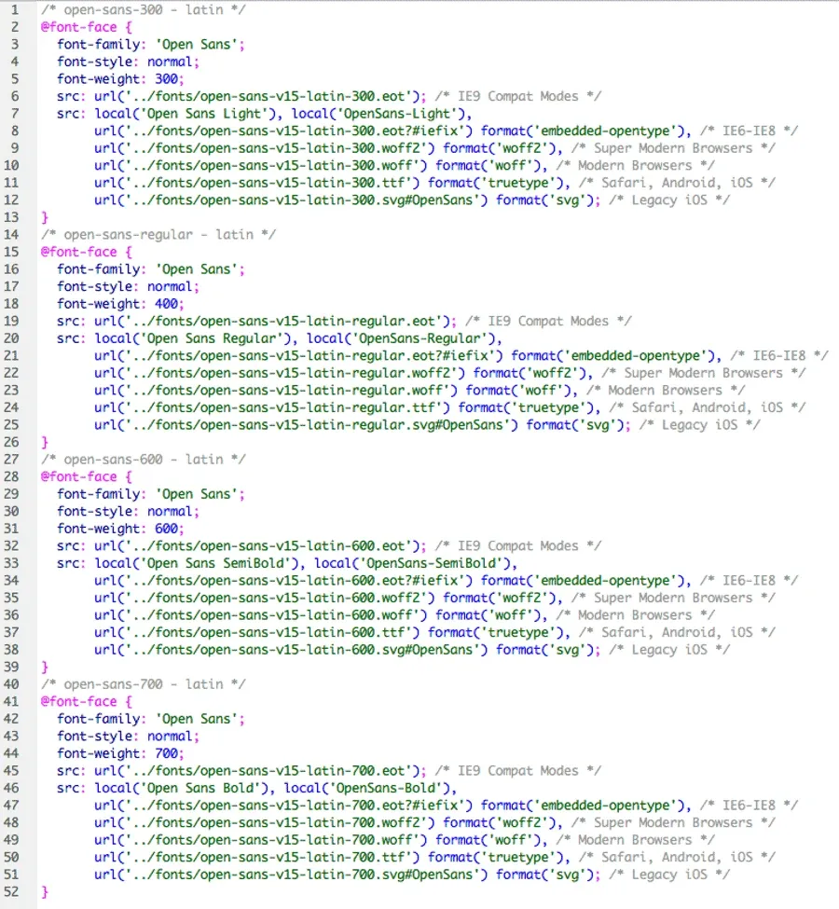The height and width of the screenshot is (909, 839).
Task: Click the closing brace on line 26
Action: (45, 442)
